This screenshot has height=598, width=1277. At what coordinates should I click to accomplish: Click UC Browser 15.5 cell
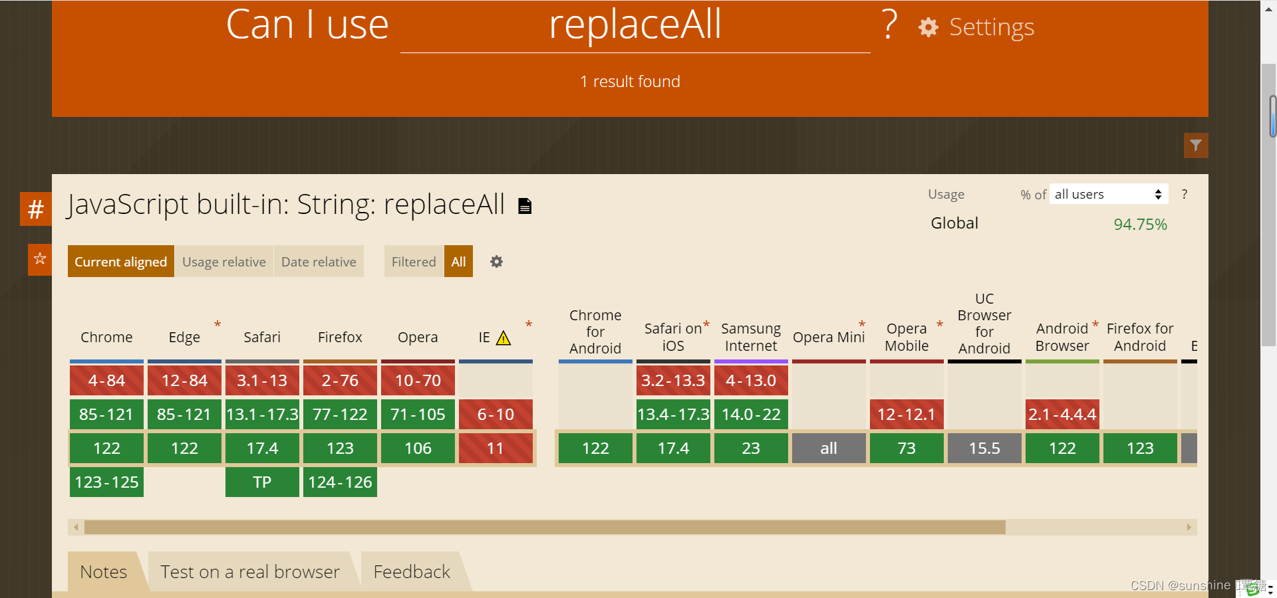point(984,448)
